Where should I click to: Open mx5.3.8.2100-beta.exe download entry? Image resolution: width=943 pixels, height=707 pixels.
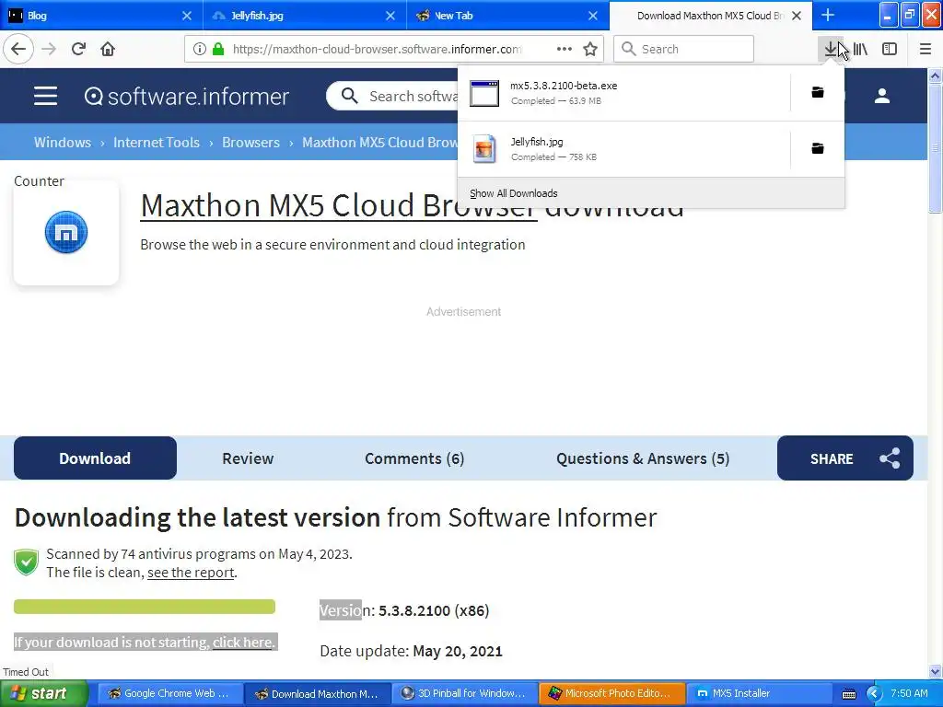[x=623, y=93]
